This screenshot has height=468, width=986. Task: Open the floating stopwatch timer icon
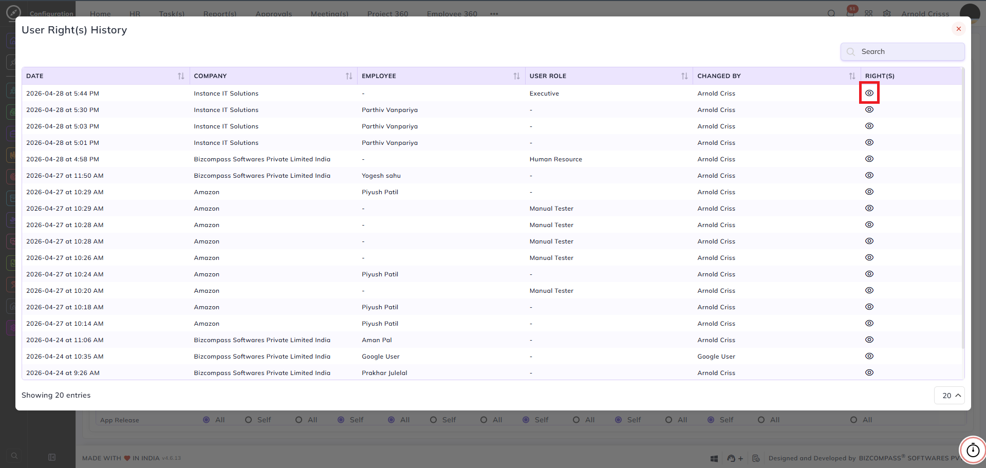(x=973, y=450)
